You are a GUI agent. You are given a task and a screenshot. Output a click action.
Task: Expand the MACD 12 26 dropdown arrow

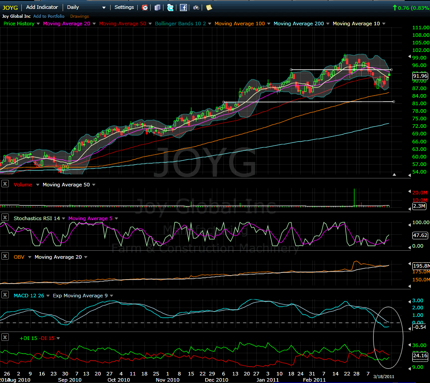48,296
